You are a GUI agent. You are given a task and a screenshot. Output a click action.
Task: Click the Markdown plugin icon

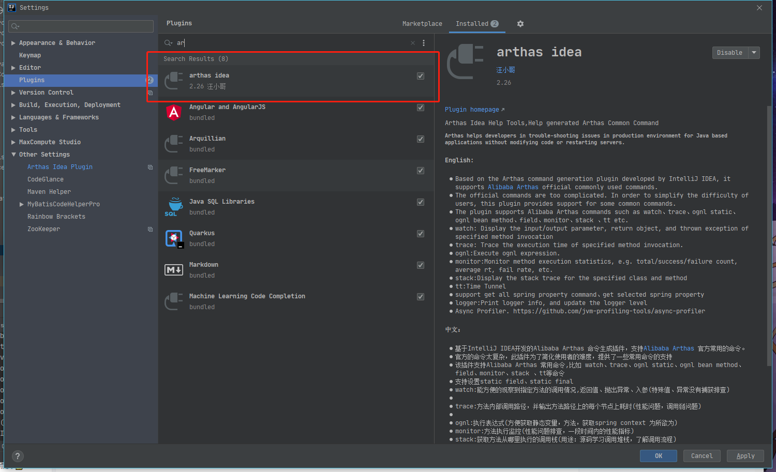point(174,270)
